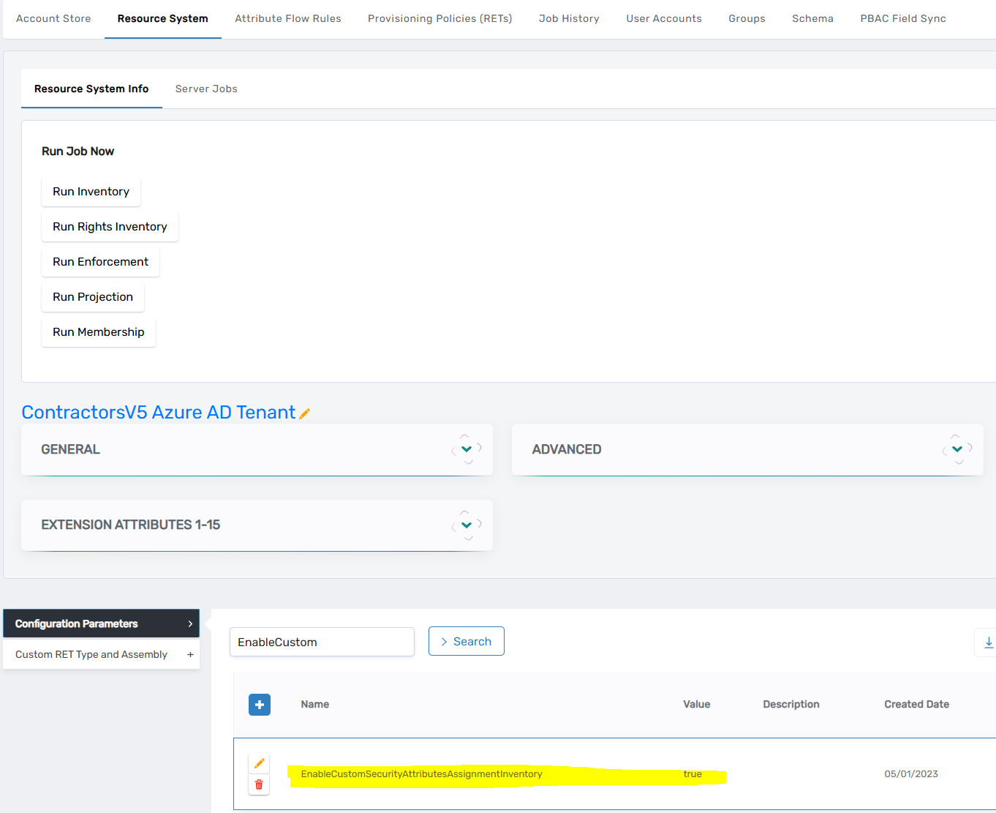Screen dimensions: 996x813
Task: Edit the ContractorsV5 Azure AD Tenant name
Action: 304,413
